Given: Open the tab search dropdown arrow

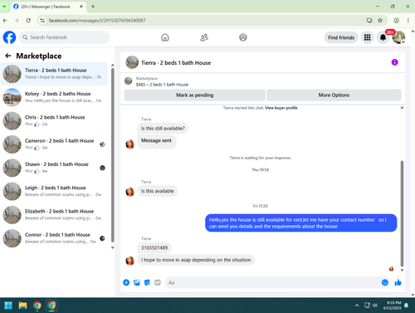Looking at the screenshot, I should coord(4,7).
